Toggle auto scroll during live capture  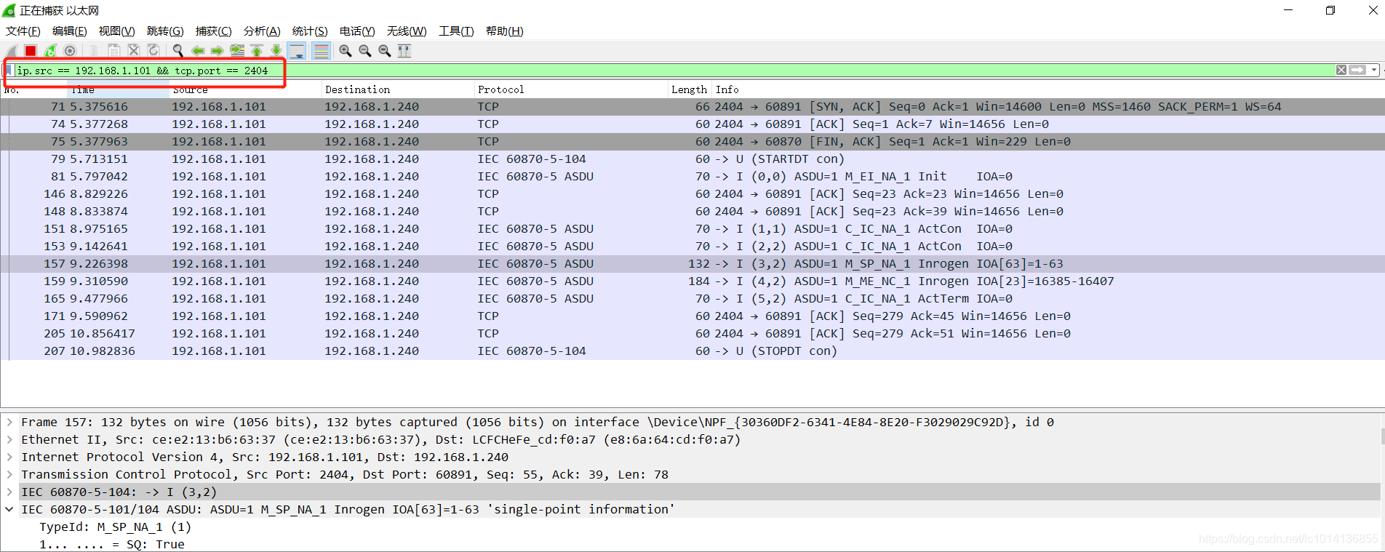(297, 51)
